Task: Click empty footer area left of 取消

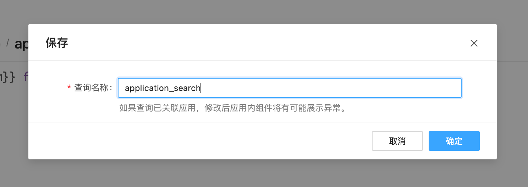Action: pos(199,141)
